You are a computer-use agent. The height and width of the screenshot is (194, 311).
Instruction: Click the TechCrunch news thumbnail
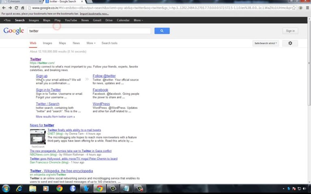click(38, 137)
